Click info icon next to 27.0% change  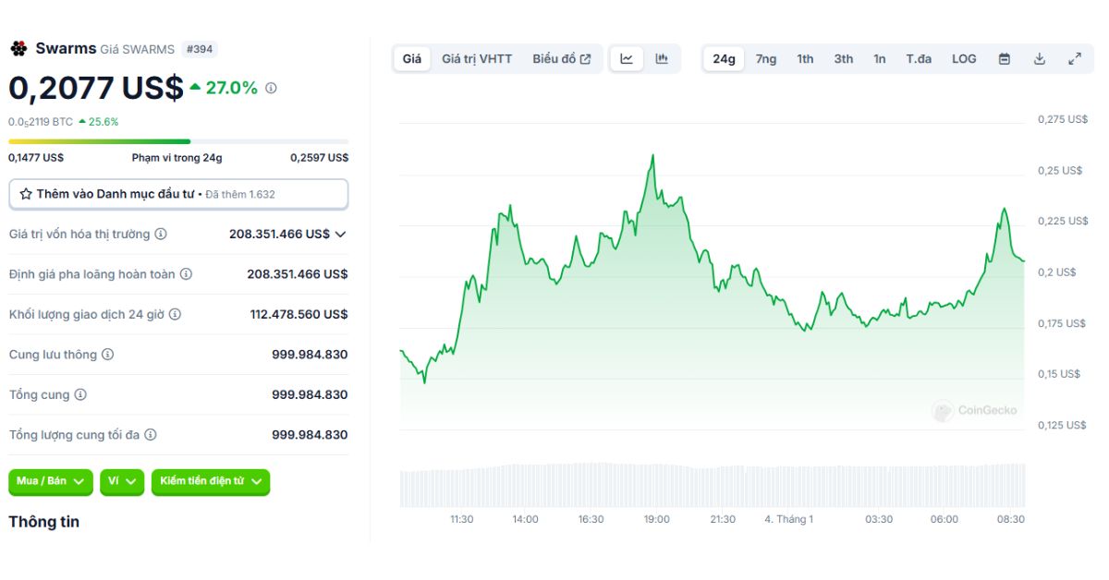pyautogui.click(x=271, y=89)
